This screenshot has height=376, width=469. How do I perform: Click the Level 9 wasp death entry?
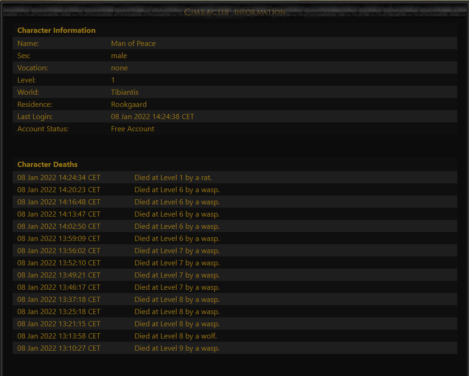177,348
